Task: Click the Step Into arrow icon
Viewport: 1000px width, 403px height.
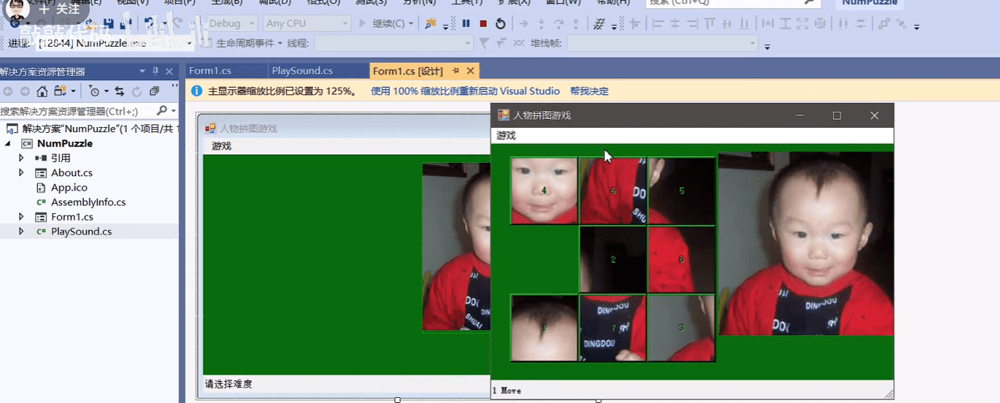Action: tap(541, 23)
